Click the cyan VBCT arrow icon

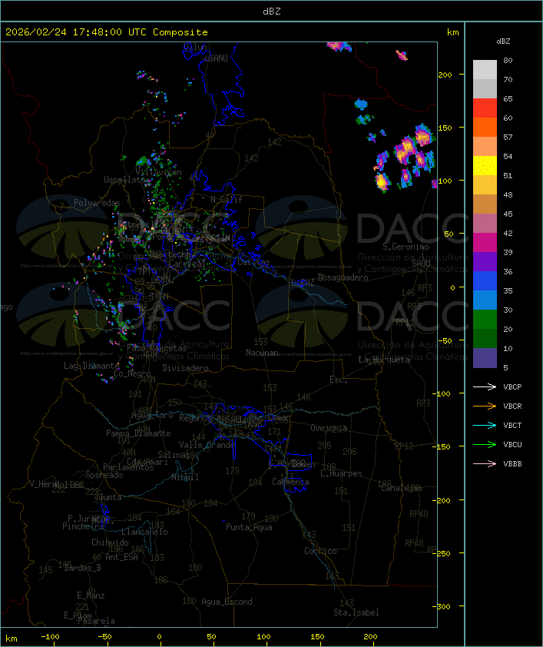pyautogui.click(x=485, y=425)
